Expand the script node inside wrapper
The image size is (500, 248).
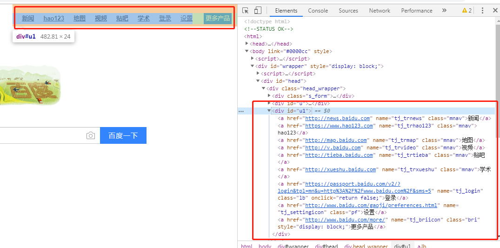(258, 73)
